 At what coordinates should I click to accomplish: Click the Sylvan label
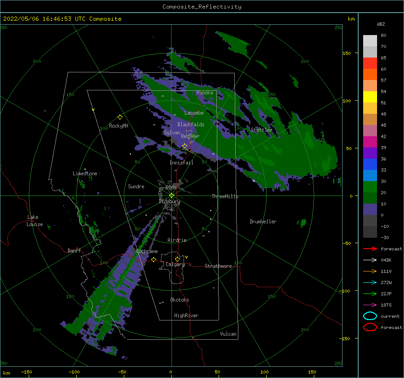tap(172, 133)
